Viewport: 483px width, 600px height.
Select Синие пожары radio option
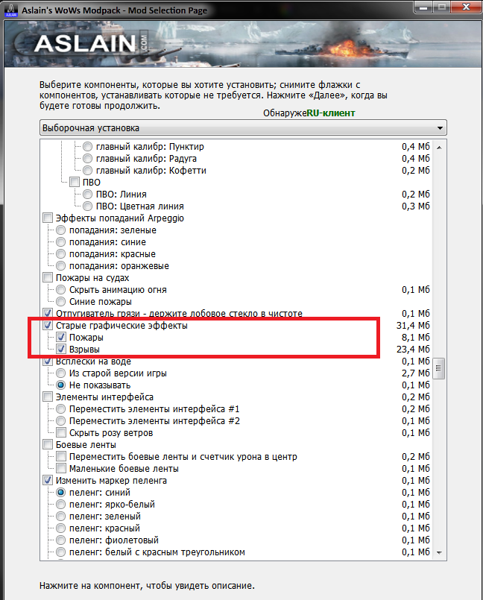(x=61, y=302)
